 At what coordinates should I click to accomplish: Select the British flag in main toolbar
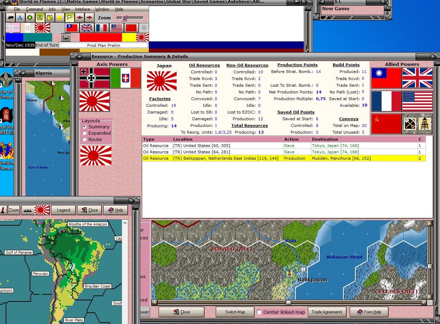pos(86,28)
